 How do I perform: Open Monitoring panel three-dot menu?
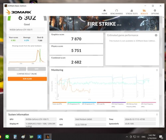tap(157, 70)
